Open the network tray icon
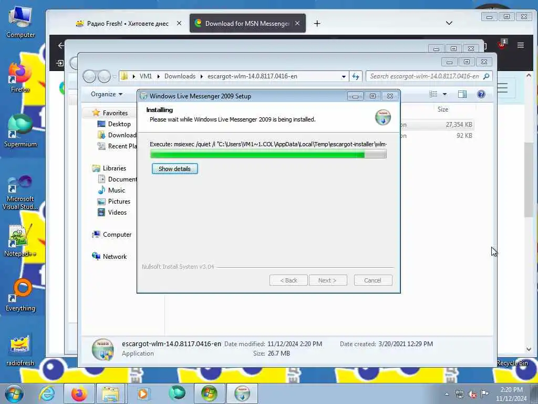The image size is (538, 404). pyautogui.click(x=459, y=395)
